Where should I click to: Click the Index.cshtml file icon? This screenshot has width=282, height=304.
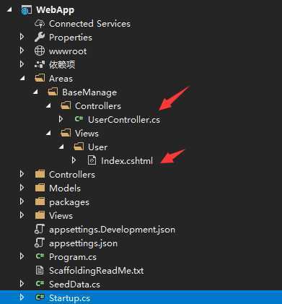(92, 160)
